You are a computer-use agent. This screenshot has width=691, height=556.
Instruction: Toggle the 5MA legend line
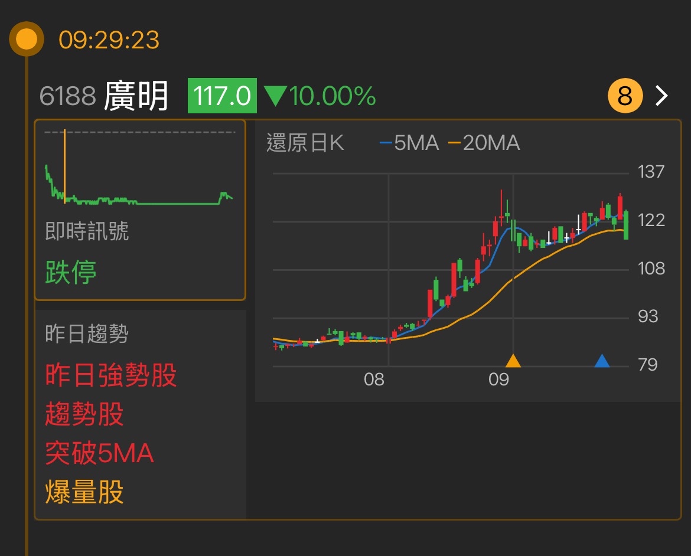tap(409, 143)
